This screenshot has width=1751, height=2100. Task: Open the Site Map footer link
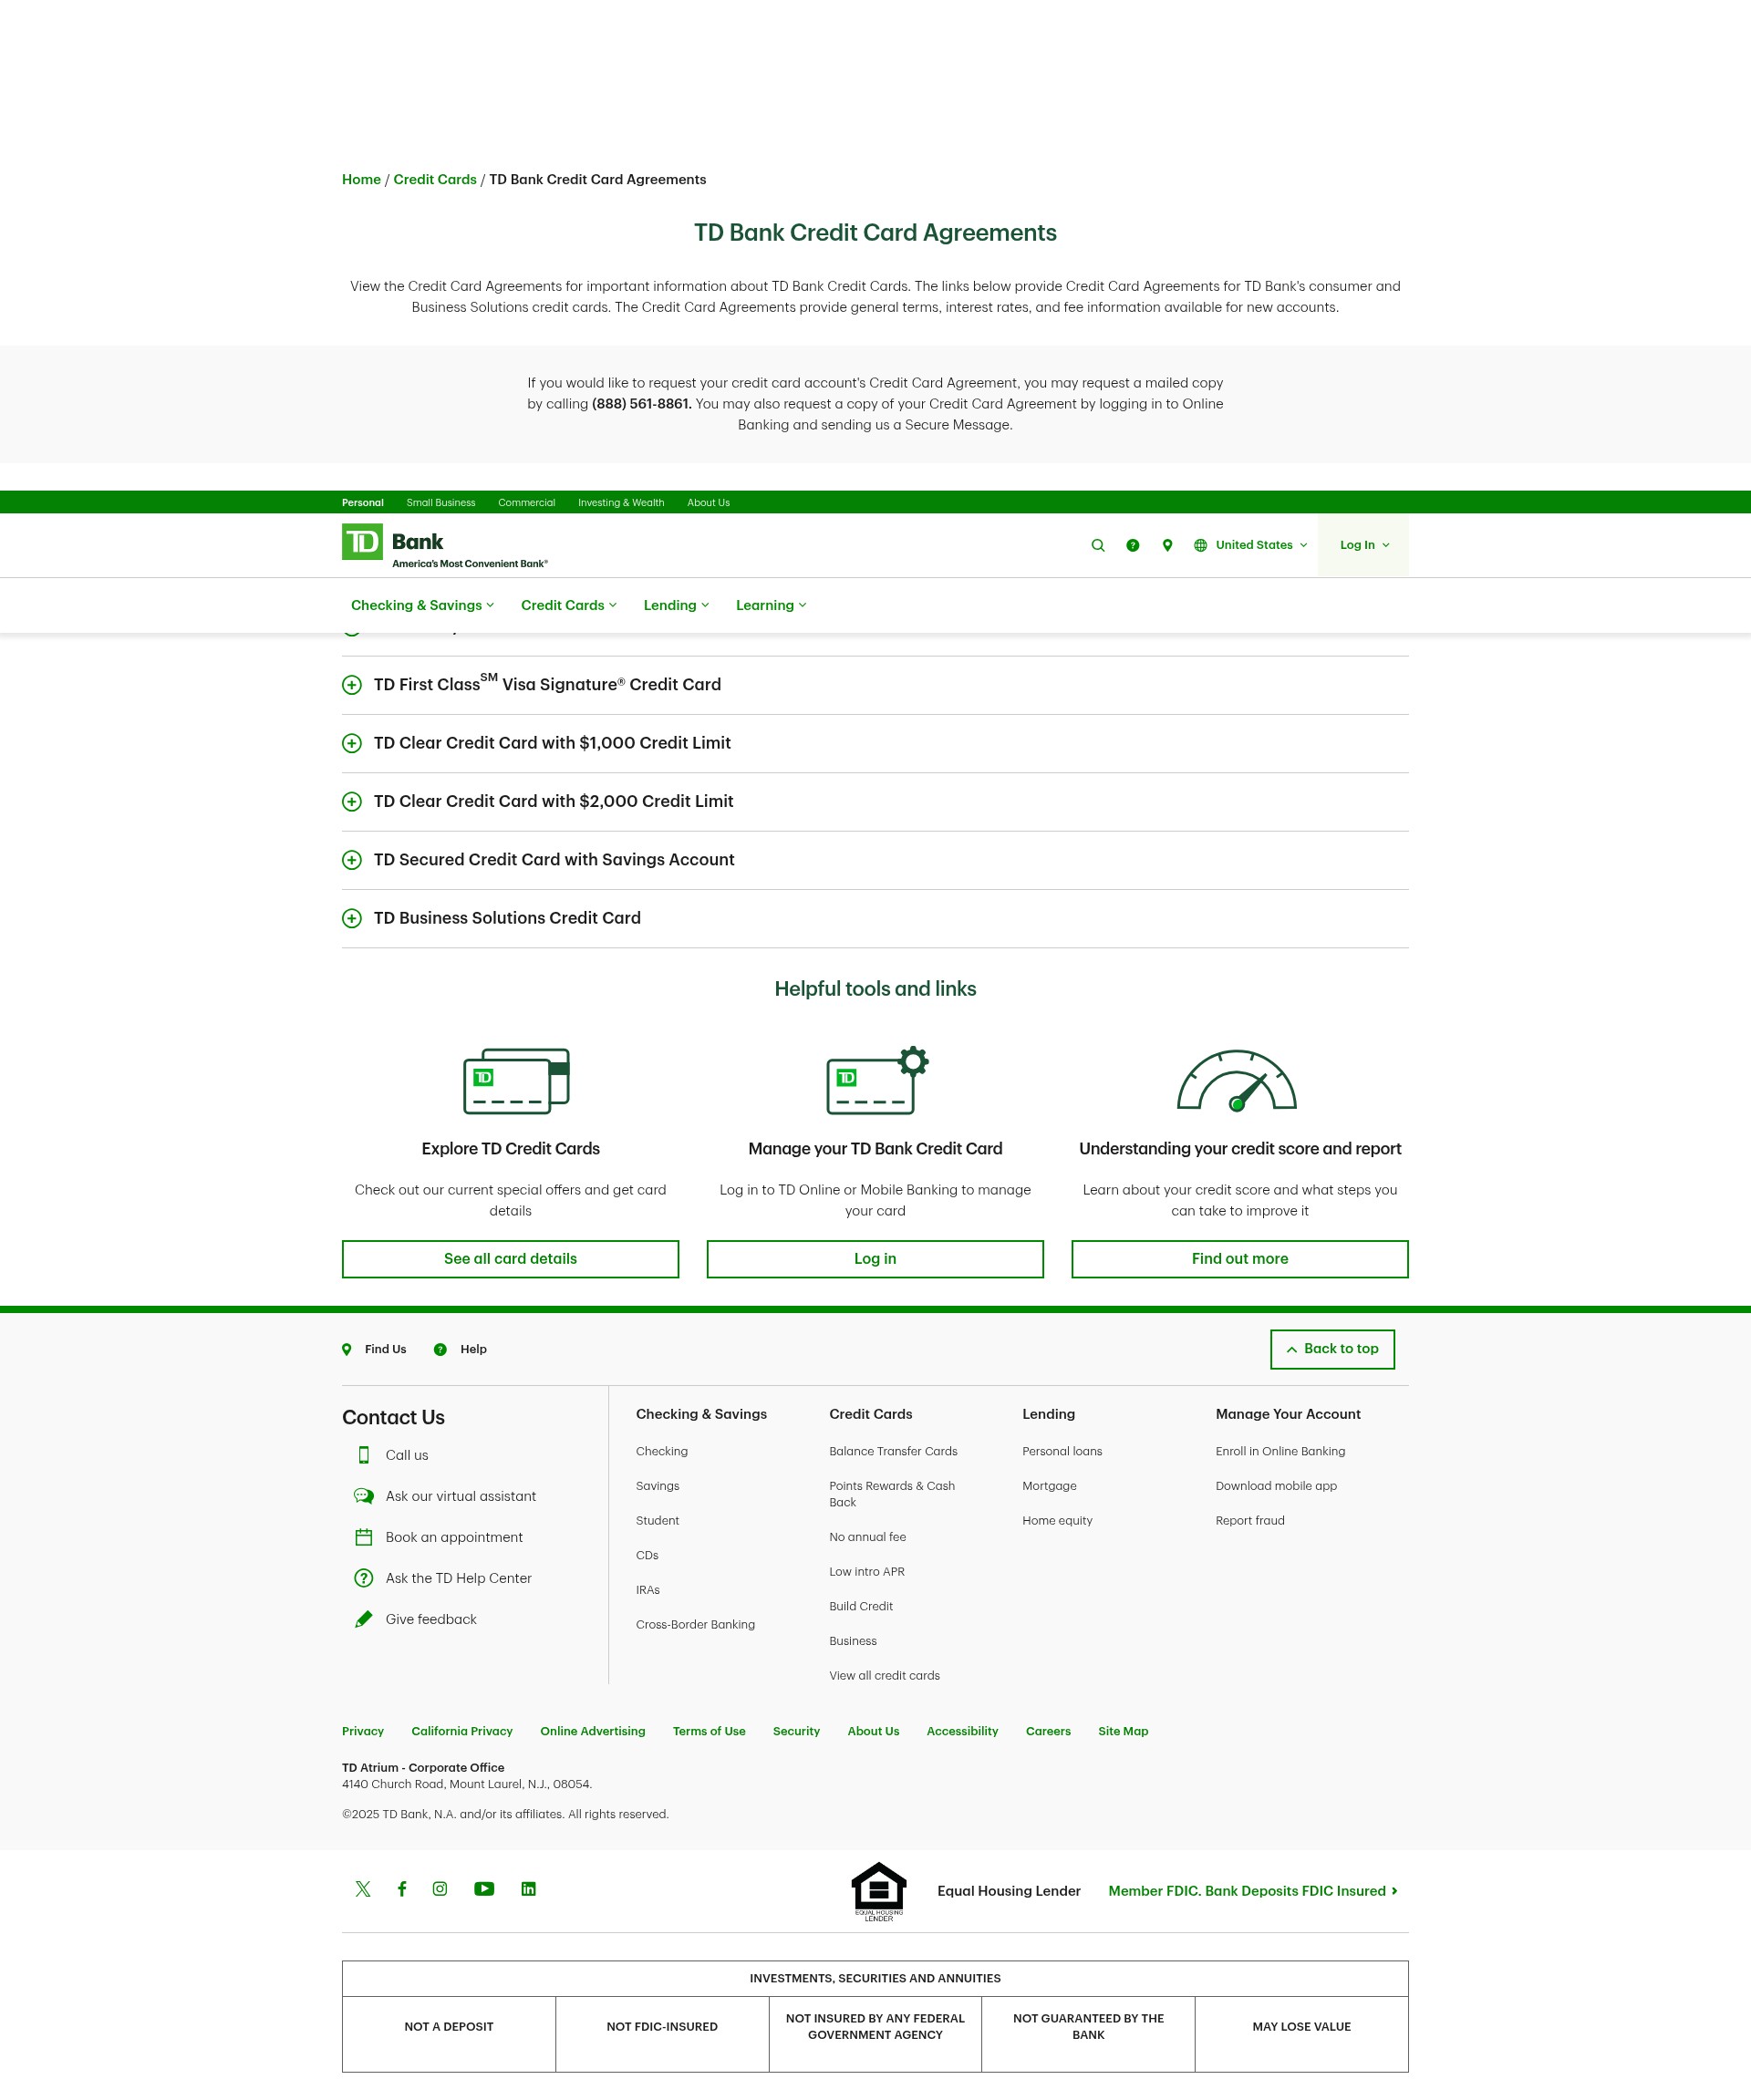pyautogui.click(x=1123, y=1731)
